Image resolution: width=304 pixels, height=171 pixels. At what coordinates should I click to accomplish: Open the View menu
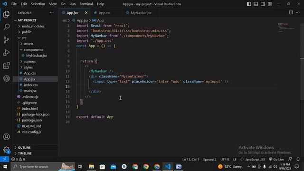pyautogui.click(x=53, y=4)
